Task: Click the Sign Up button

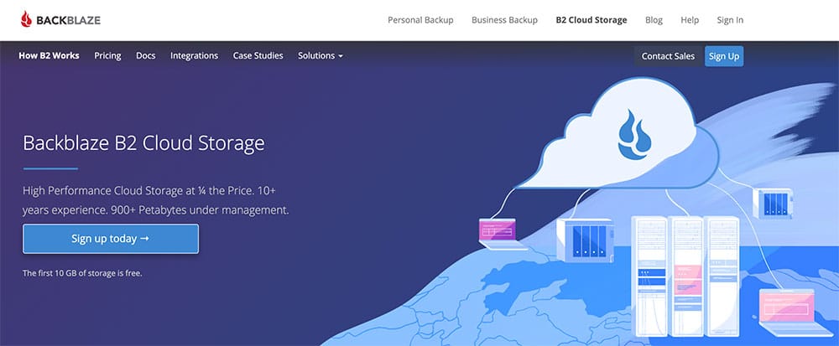Action: (724, 56)
